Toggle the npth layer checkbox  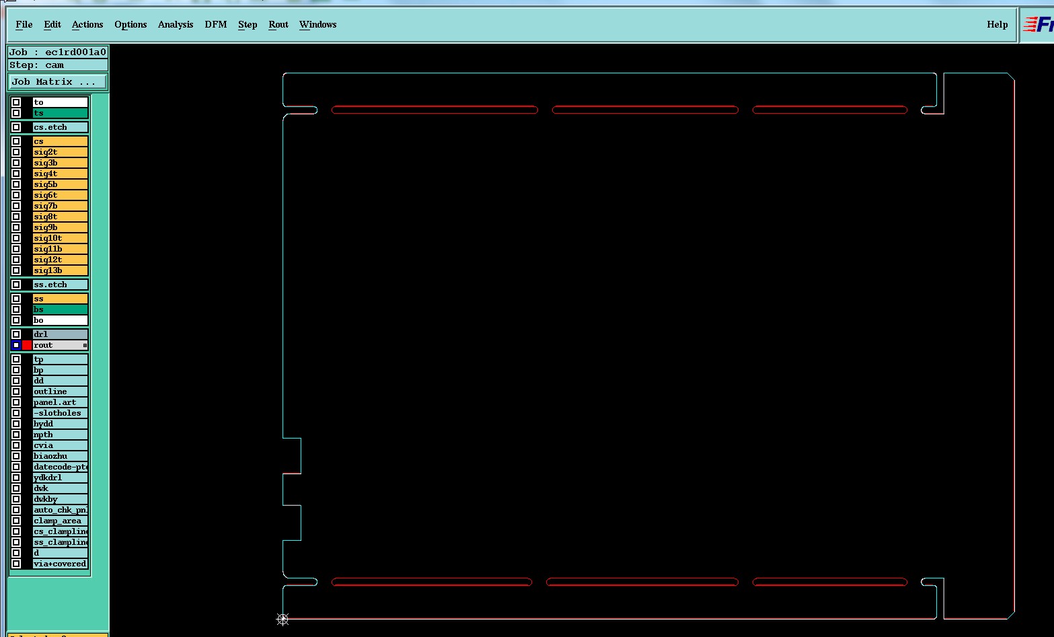pos(16,435)
